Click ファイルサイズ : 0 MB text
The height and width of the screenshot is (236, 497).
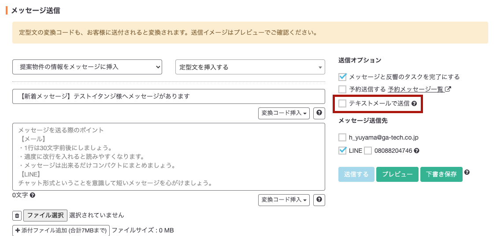143,230
